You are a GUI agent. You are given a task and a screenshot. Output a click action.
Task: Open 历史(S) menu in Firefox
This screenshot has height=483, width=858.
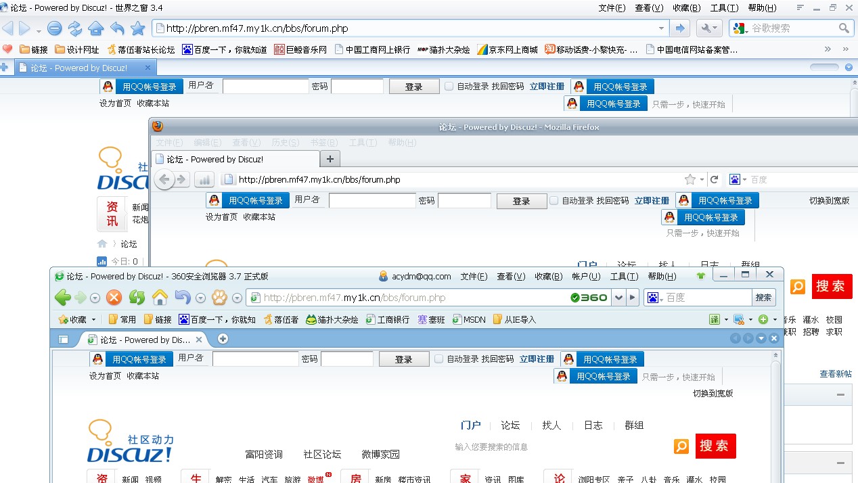click(285, 143)
